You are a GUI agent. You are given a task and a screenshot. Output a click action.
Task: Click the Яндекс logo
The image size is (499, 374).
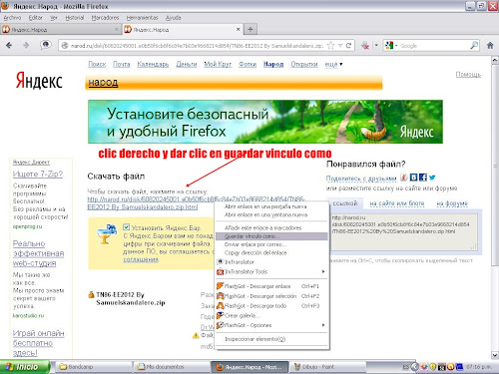(39, 81)
